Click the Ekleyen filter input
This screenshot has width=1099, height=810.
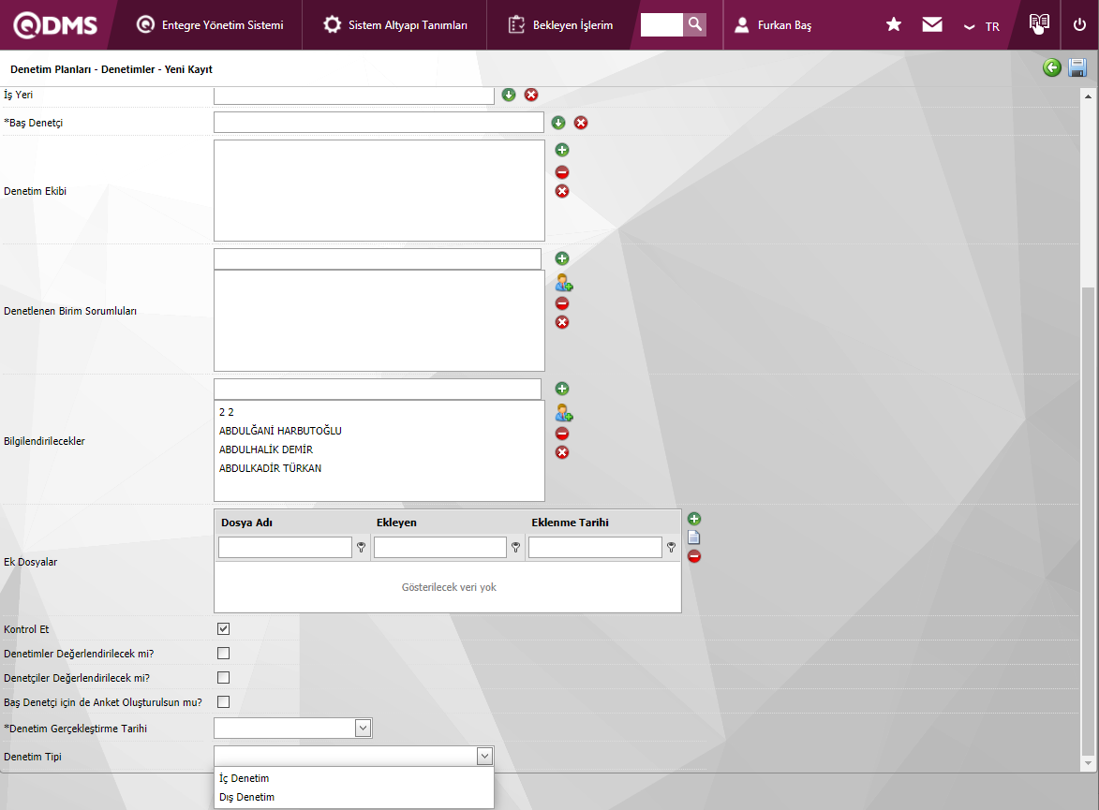click(440, 547)
